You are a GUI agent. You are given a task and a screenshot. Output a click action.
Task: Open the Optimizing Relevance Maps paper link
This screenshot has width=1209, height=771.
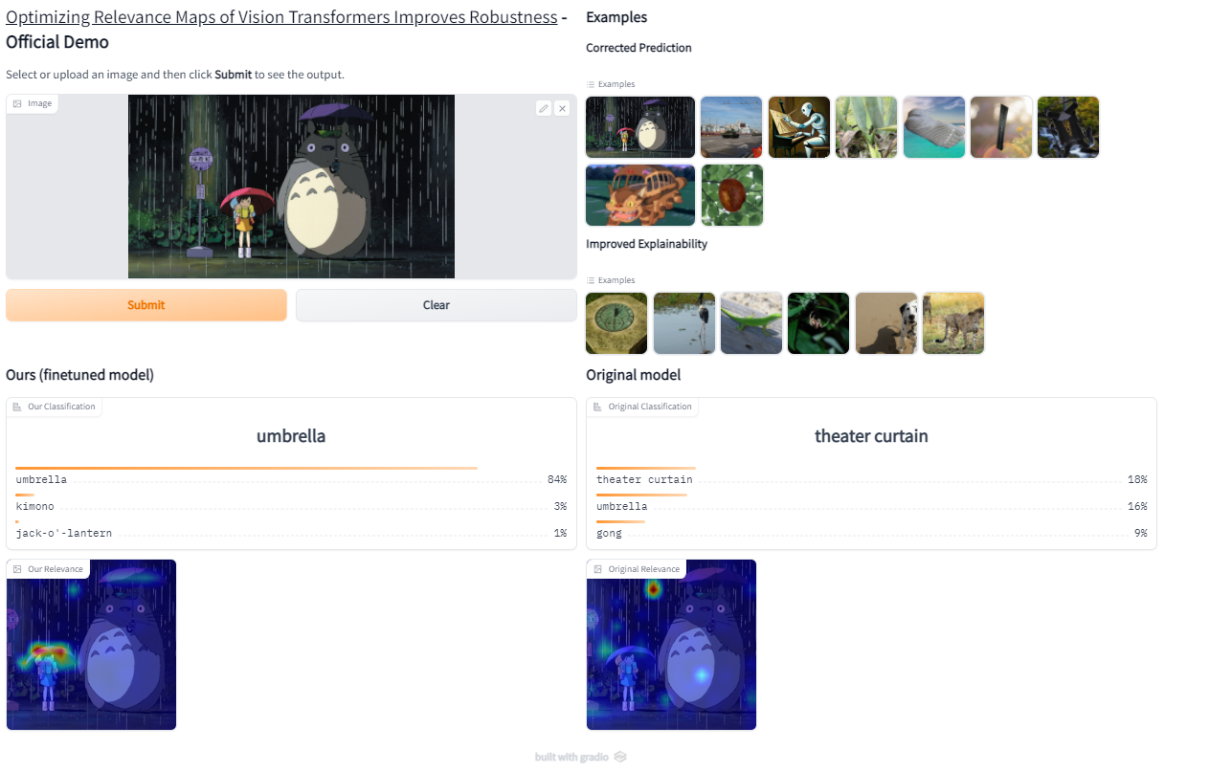click(x=281, y=17)
